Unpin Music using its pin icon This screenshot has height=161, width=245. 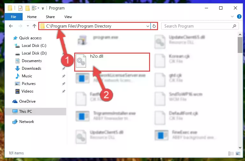click(x=64, y=76)
